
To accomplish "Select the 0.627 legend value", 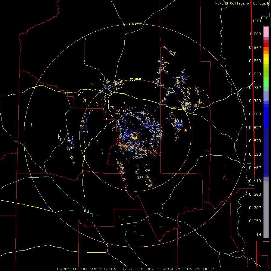I will point(255,128).
